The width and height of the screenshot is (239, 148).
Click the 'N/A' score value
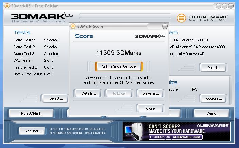pyautogui.click(x=193, y=89)
